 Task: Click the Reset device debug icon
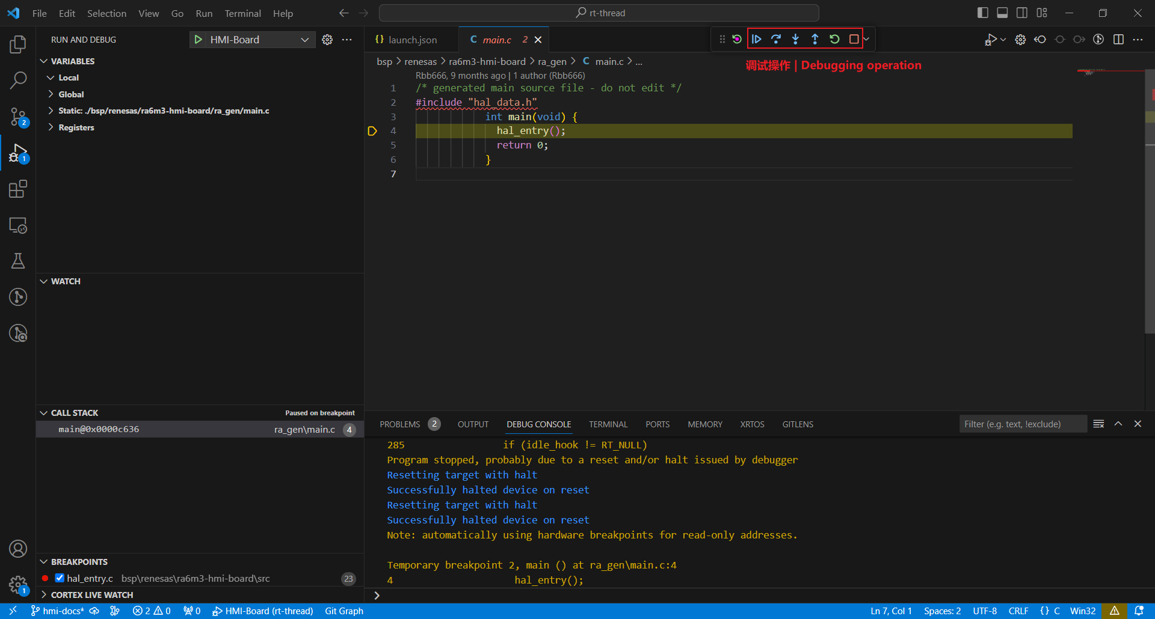tap(737, 39)
